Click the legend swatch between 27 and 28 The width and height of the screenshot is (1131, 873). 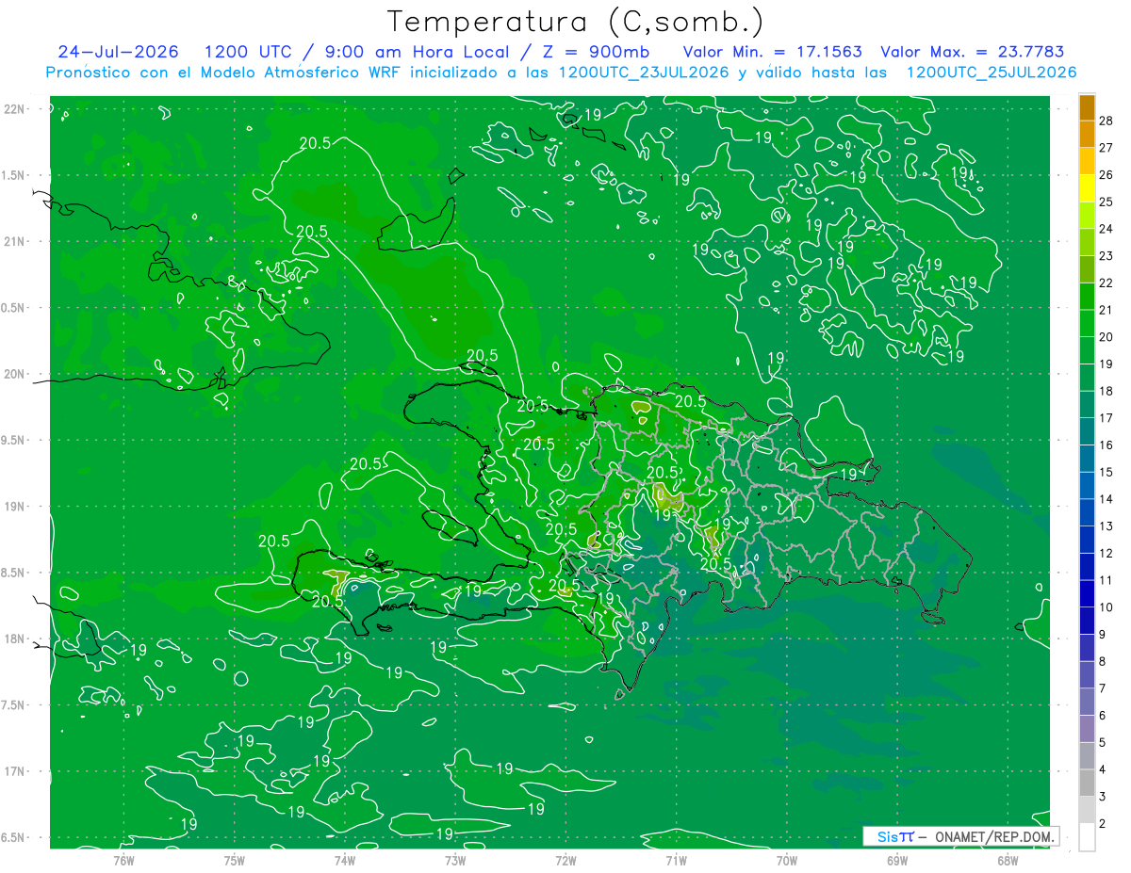point(1087,134)
